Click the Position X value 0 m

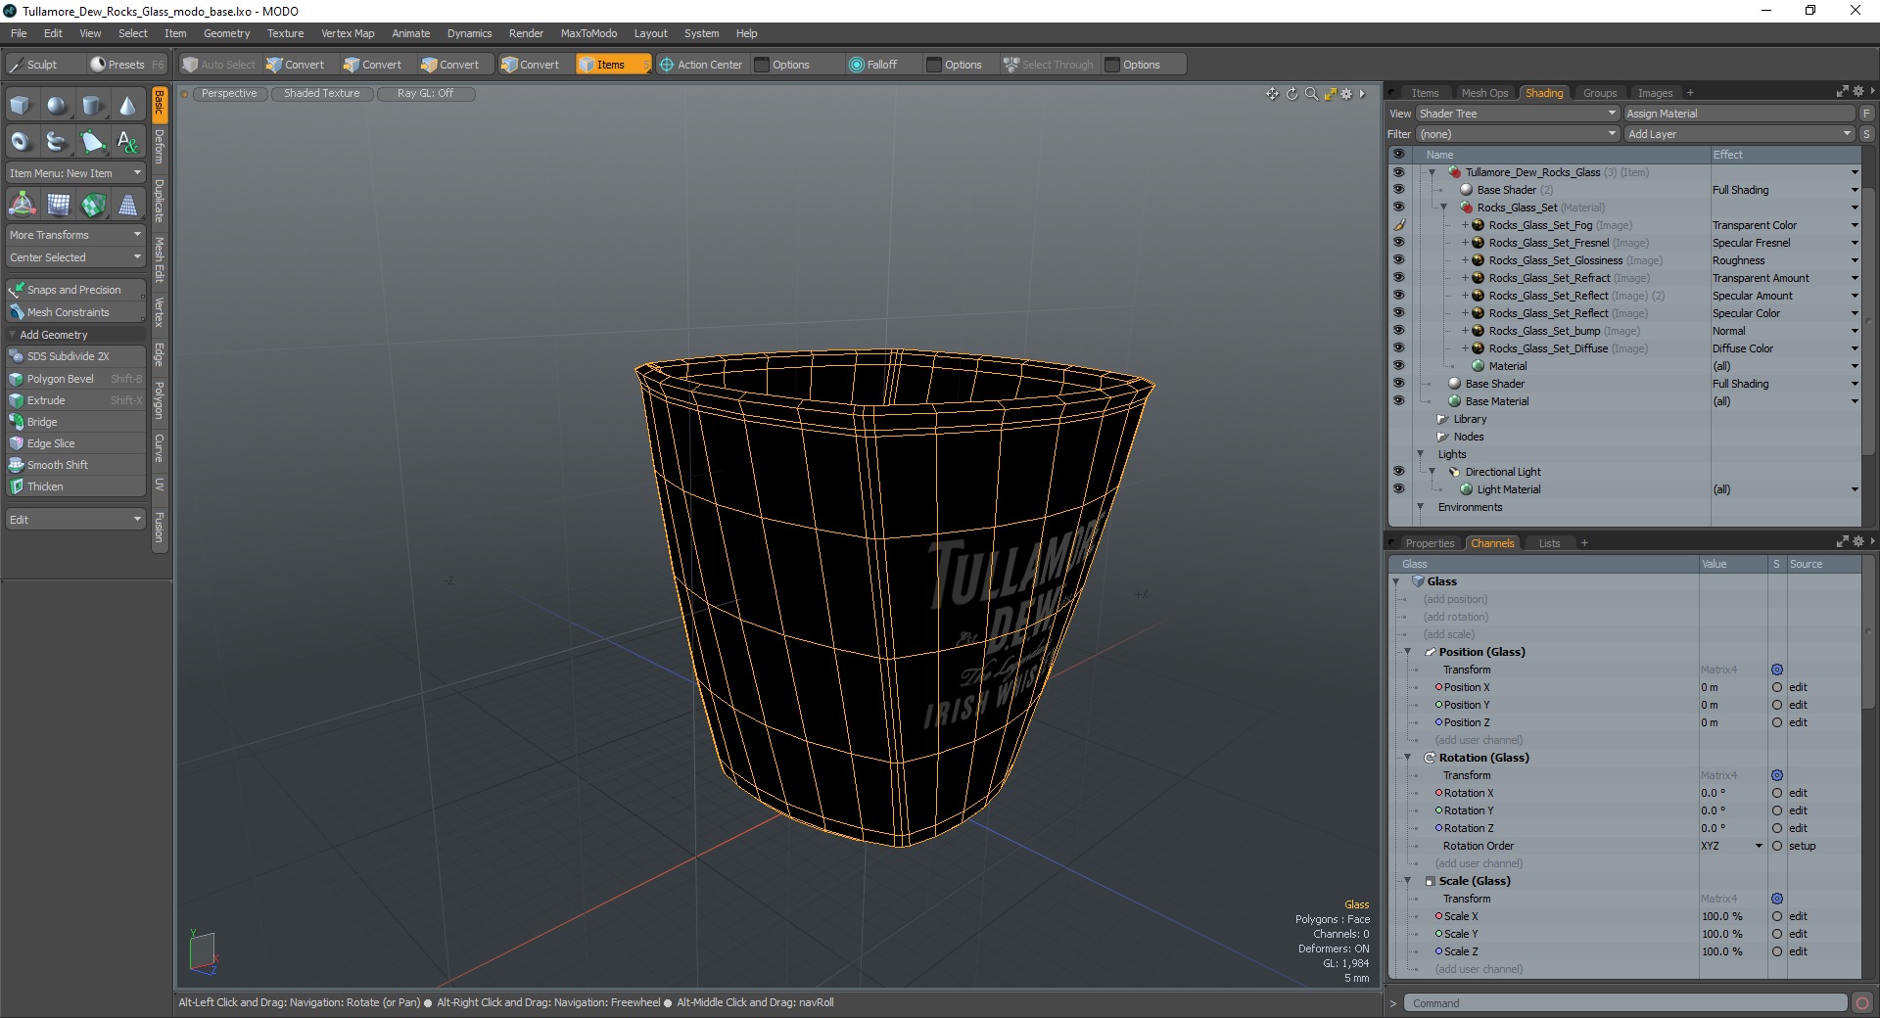click(x=1732, y=687)
